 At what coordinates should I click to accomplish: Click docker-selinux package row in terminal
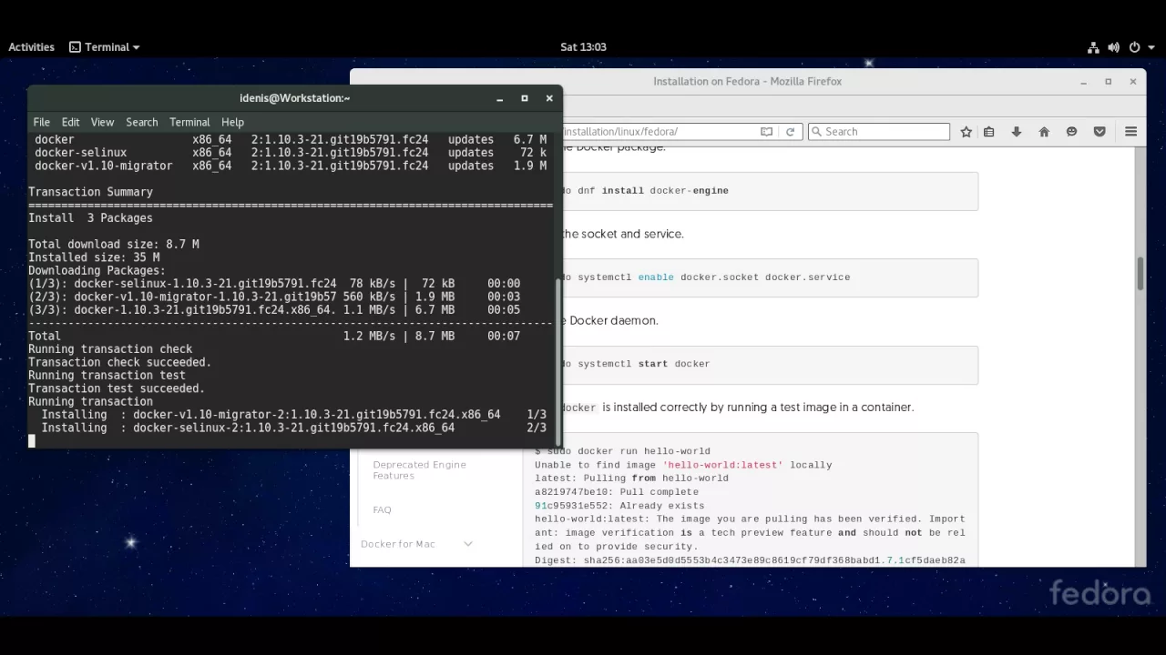[x=291, y=153]
